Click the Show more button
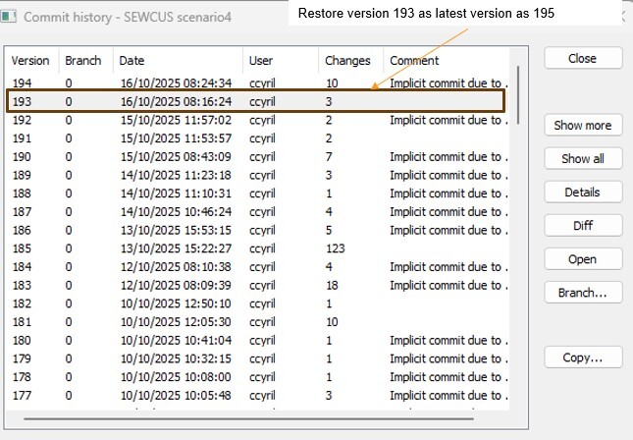Screen dimensions: 633x440 point(582,126)
